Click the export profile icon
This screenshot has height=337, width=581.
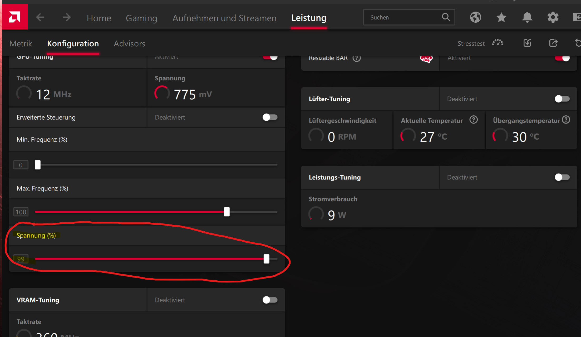[553, 43]
